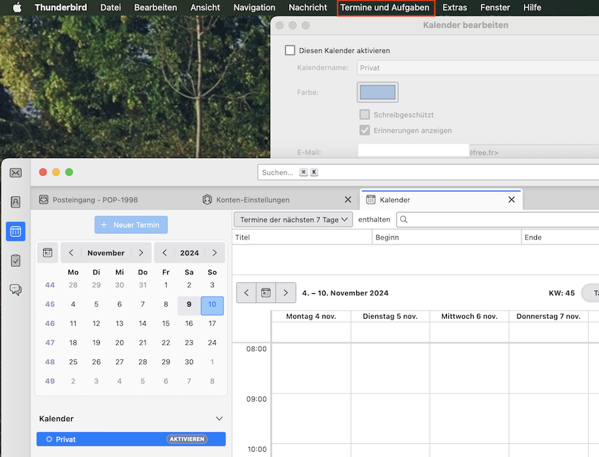Enable 'Diesen Kalender aktivieren' checkbox
The image size is (599, 457).
(x=290, y=50)
